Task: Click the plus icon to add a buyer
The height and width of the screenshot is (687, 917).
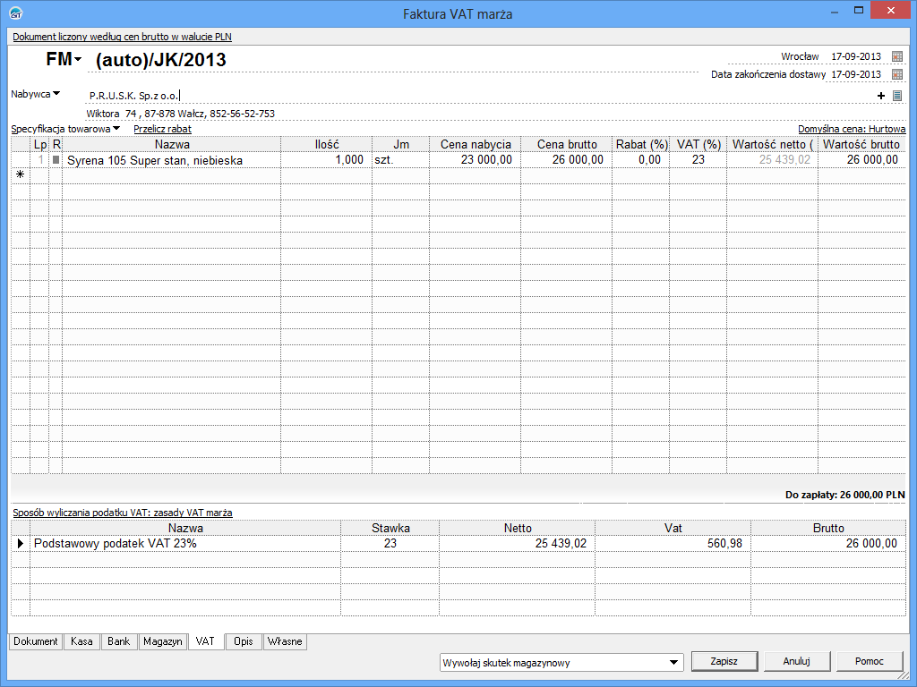Action: [x=881, y=96]
